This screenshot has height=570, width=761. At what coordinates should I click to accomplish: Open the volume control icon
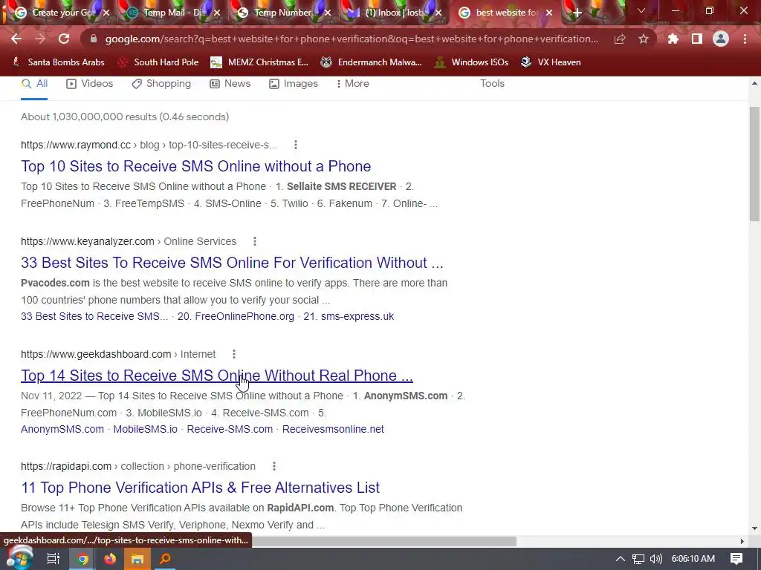coord(655,559)
